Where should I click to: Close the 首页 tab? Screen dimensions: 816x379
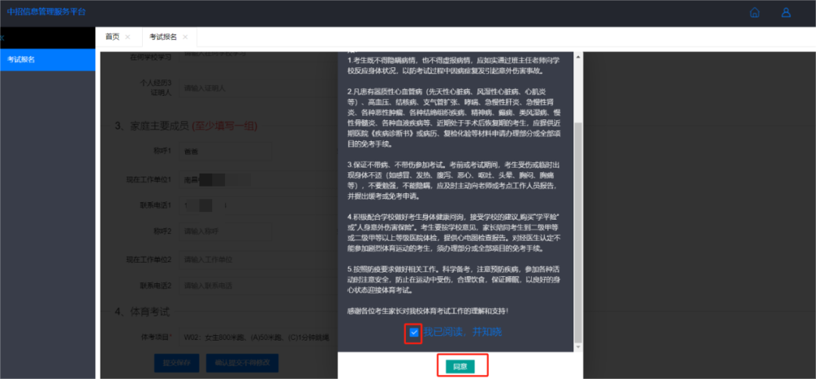[128, 37]
